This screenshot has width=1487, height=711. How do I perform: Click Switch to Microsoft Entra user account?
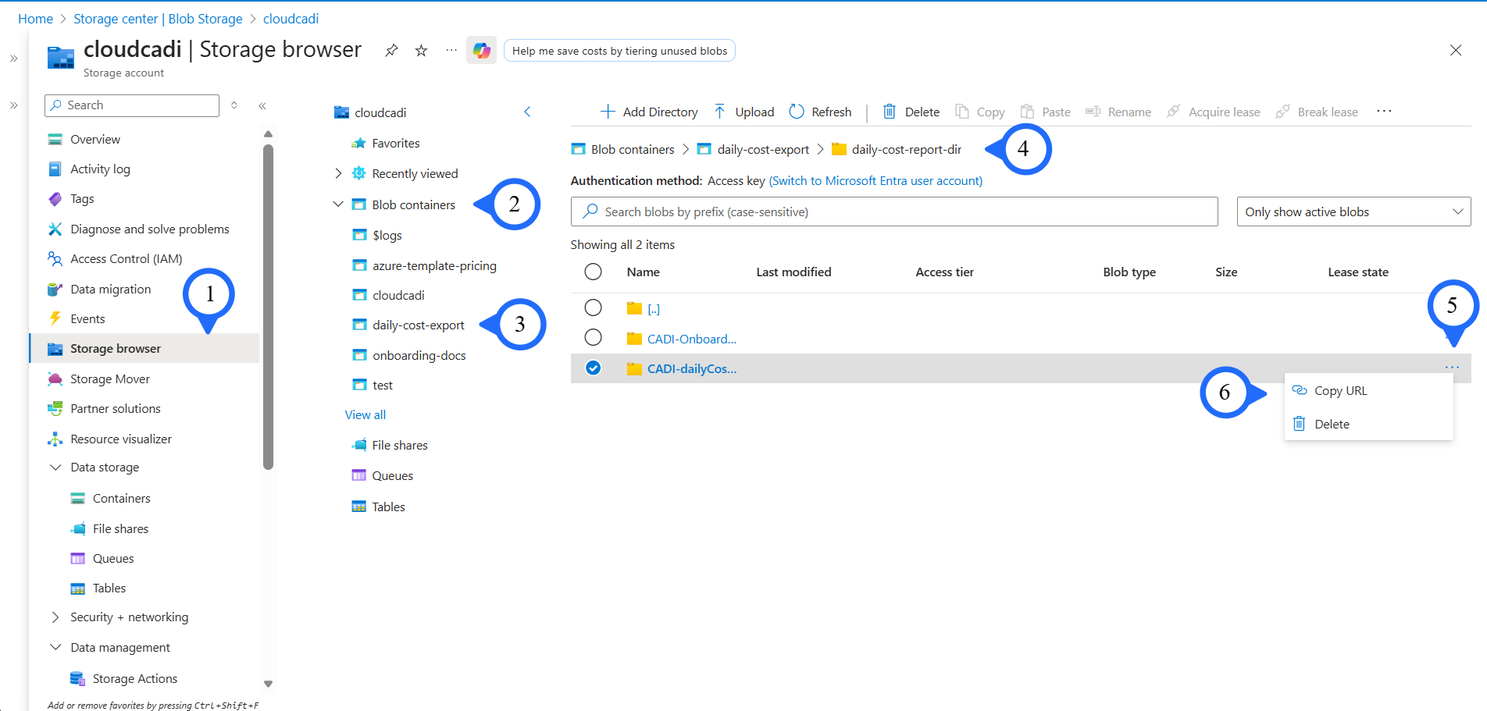coord(875,181)
